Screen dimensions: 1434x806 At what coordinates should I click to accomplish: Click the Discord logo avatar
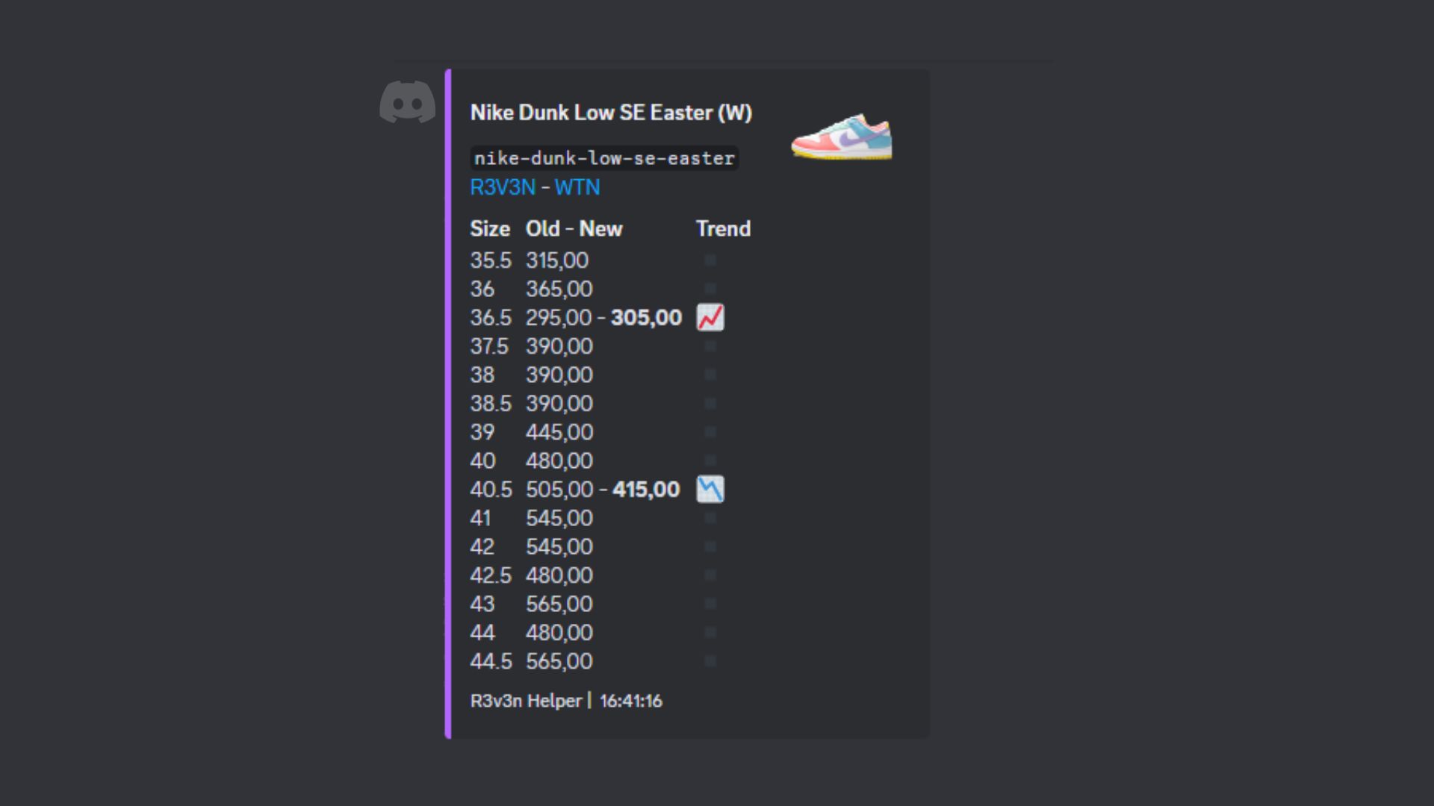click(407, 102)
